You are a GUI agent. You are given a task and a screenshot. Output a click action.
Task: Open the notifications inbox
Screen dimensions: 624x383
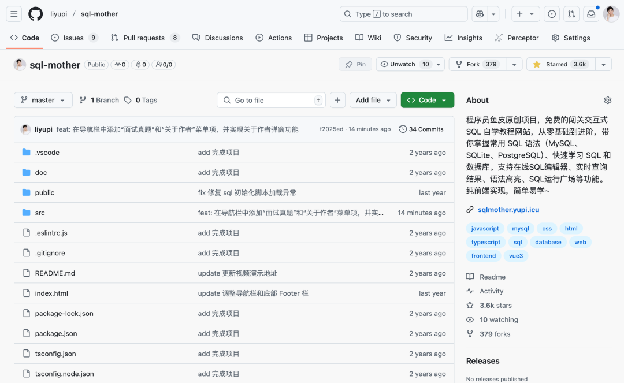tap(592, 14)
